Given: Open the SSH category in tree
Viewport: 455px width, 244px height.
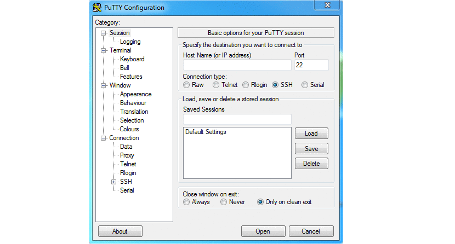Looking at the screenshot, I should tap(126, 182).
